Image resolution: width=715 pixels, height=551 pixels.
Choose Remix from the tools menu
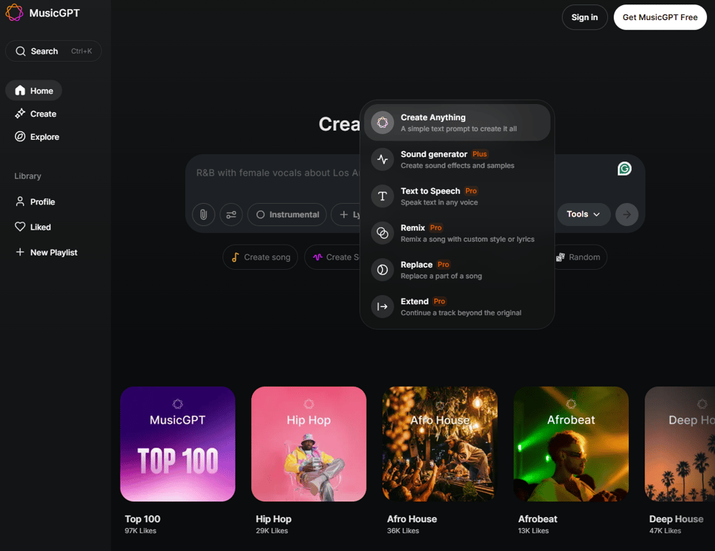457,233
